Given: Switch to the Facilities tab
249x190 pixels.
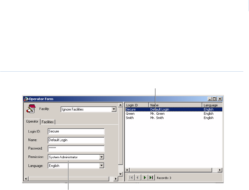Looking at the screenshot, I should pyautogui.click(x=47, y=122).
